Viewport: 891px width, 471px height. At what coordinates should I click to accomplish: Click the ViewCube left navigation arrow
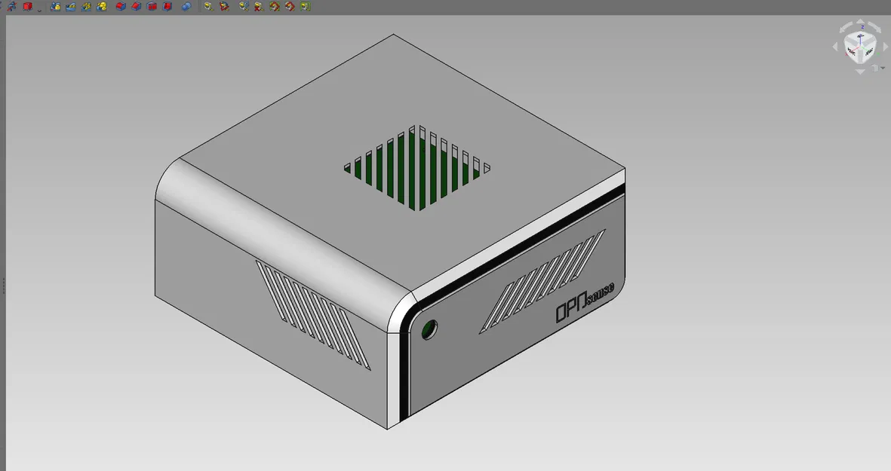click(834, 47)
